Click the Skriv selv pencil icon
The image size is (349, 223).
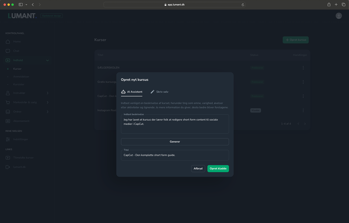click(x=152, y=92)
